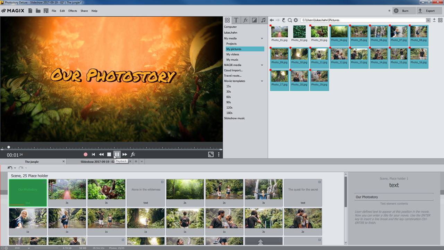444x250 pixels.
Task: Click the new project document icon
Action: 31,11
